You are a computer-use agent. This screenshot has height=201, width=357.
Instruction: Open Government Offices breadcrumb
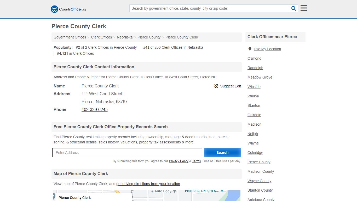click(70, 37)
